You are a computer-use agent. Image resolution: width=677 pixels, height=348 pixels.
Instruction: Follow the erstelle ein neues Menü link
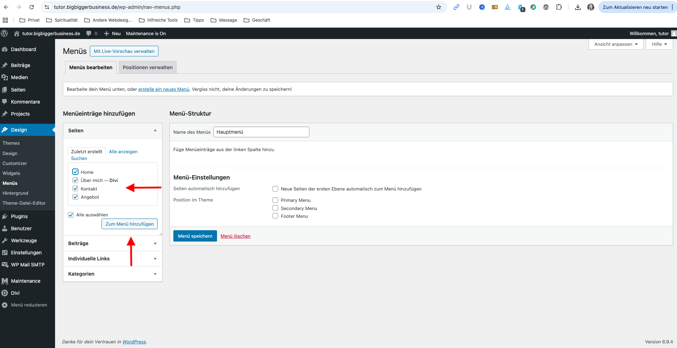tap(164, 89)
